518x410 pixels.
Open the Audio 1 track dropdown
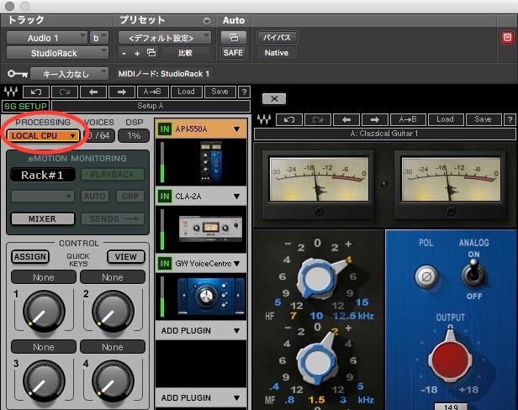(46, 38)
